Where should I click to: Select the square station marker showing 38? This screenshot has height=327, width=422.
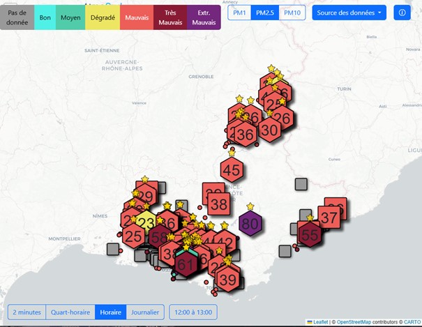click(x=219, y=204)
